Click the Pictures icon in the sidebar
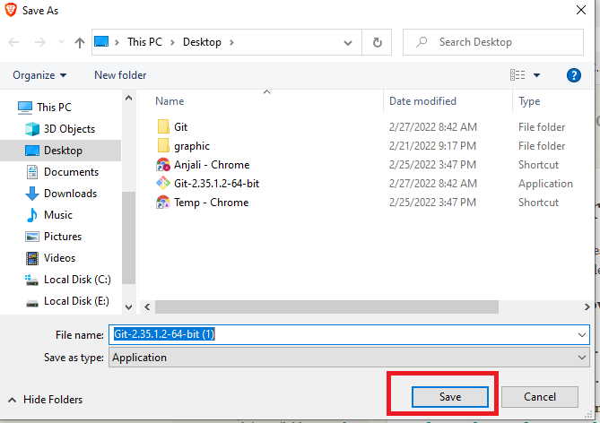This screenshot has width=600, height=423. click(32, 237)
